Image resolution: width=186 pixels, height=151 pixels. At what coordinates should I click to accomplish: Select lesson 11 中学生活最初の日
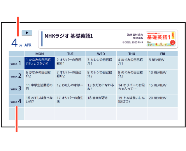[x=40, y=89]
